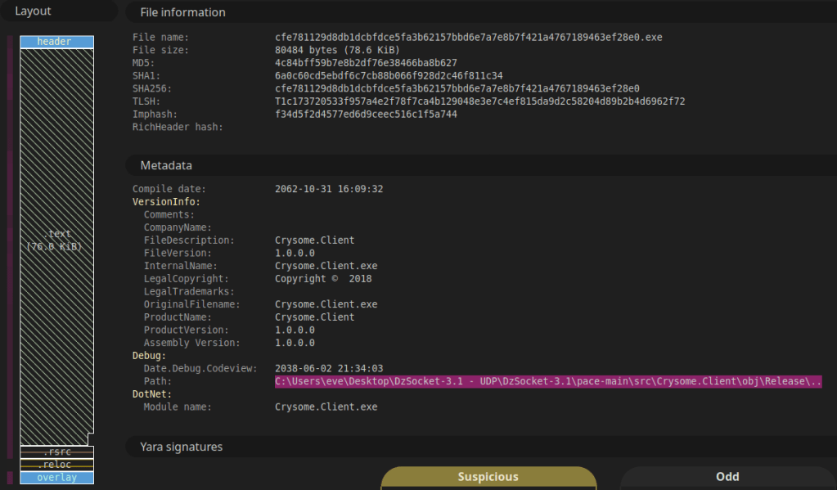Screen dimensions: 837x490
Task: Click the SHA1 hash value
Action: click(x=389, y=75)
